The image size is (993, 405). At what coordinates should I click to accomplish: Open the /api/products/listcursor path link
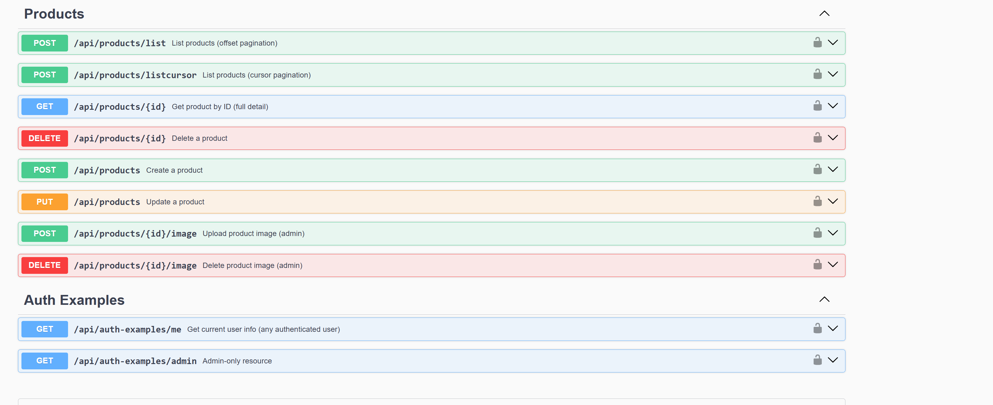[135, 75]
